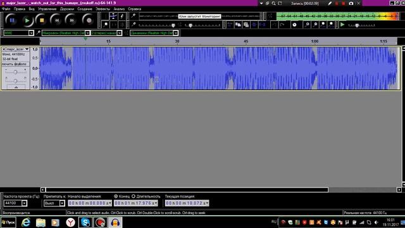Image resolution: width=405 pixels, height=228 pixels.
Task: Click the Undo arrow icon
Action: 274,25
